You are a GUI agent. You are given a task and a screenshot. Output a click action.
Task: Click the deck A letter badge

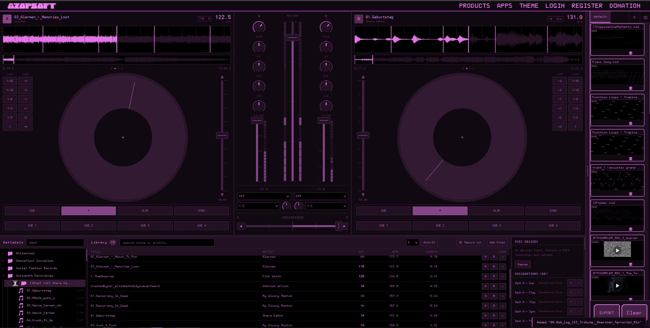tap(7, 19)
